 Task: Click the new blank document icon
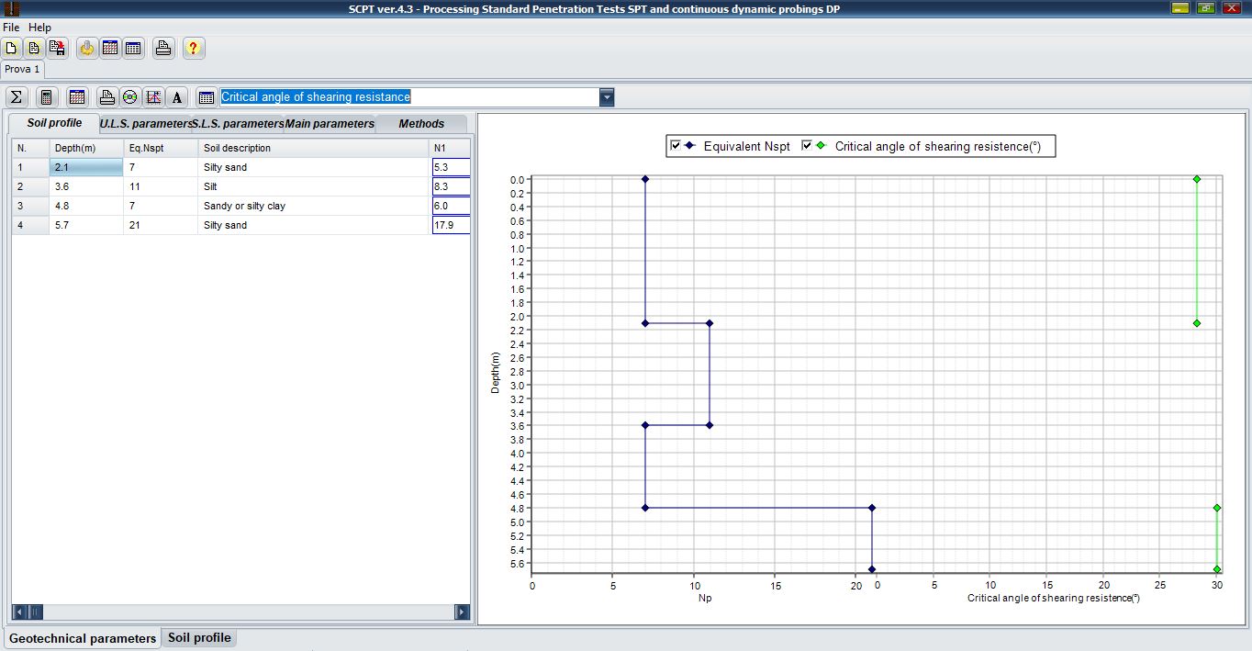[11, 49]
